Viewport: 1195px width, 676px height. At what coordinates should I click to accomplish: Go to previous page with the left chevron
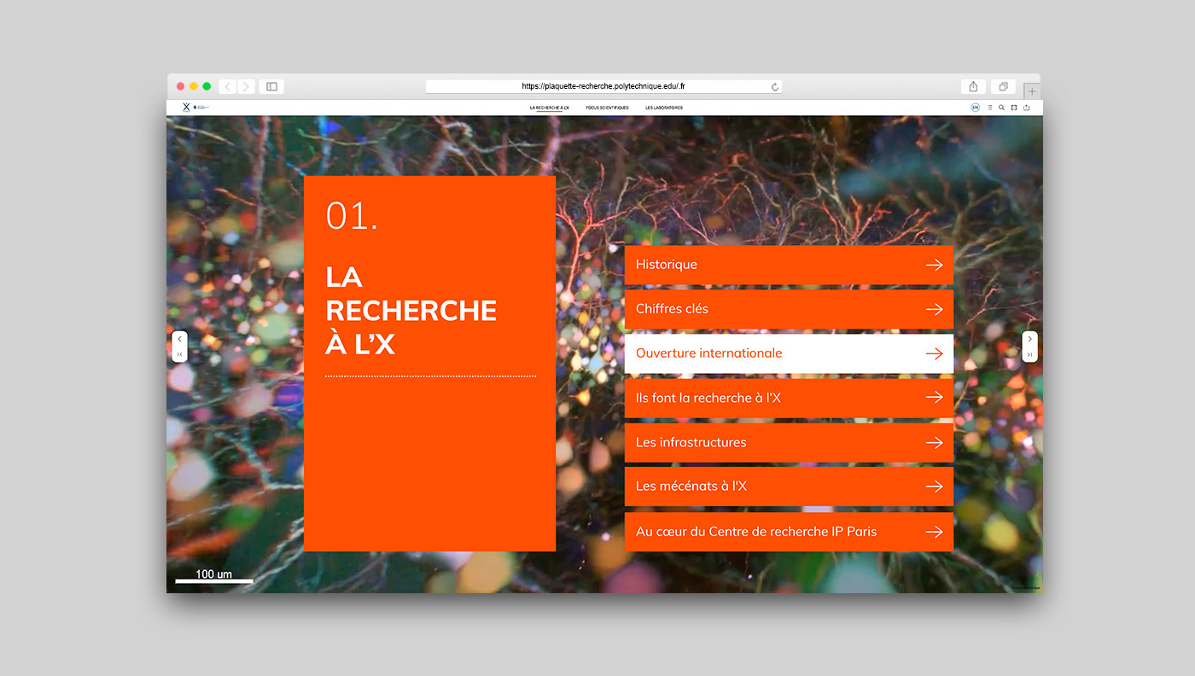click(179, 339)
